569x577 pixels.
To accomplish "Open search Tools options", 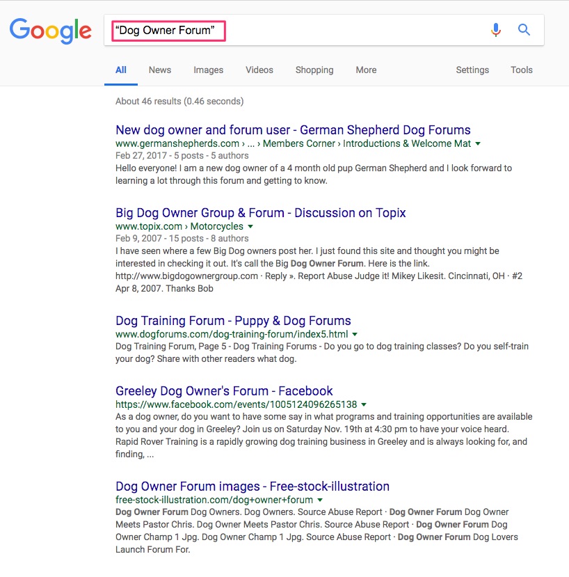I will click(x=521, y=70).
